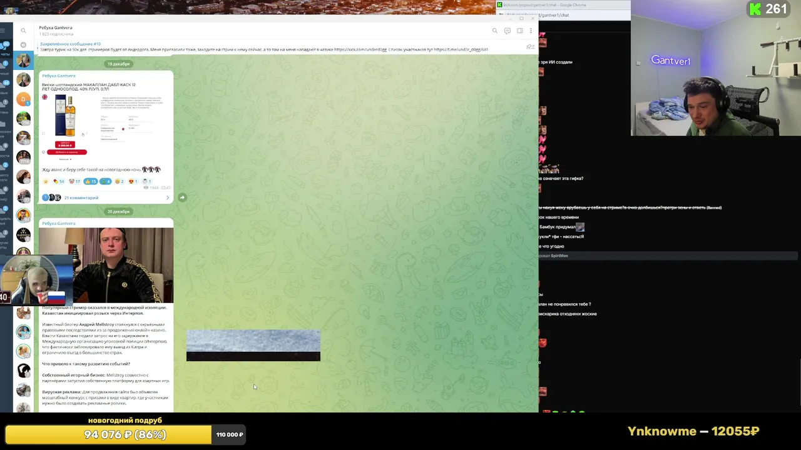Image resolution: width=801 pixels, height=450 pixels.
Task: Open the channel discussion comments icon in header
Action: pyautogui.click(x=508, y=31)
